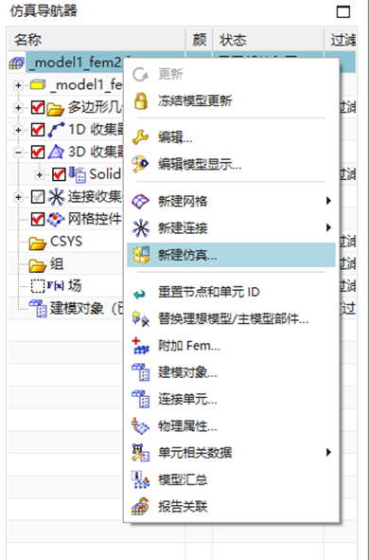The image size is (369, 560).
Task: Choose 冻结模型更新 from context menu
Action: 231,100
